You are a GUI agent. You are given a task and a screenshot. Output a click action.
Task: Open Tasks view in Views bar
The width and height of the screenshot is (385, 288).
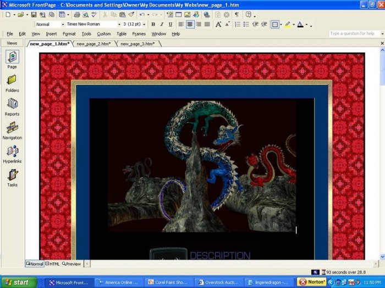pos(12,178)
